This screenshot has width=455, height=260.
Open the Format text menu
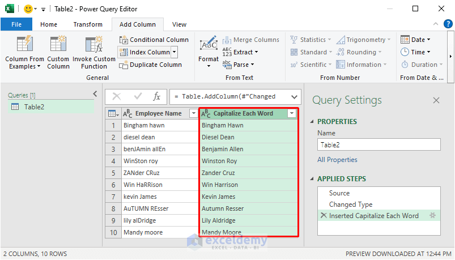(x=209, y=52)
